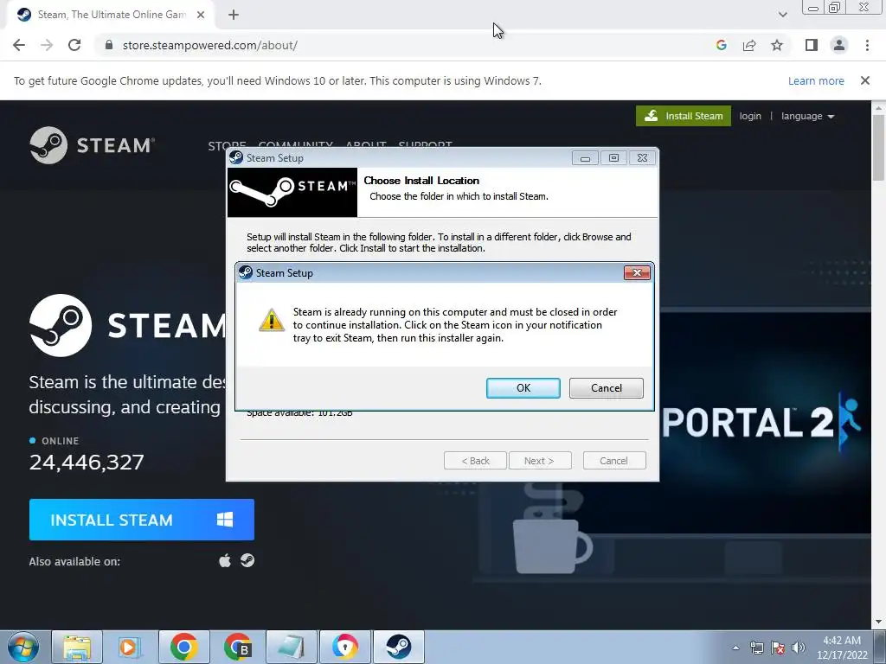Screen dimensions: 886x664
Task: Click the Google icon in address bar
Action: pos(721,45)
